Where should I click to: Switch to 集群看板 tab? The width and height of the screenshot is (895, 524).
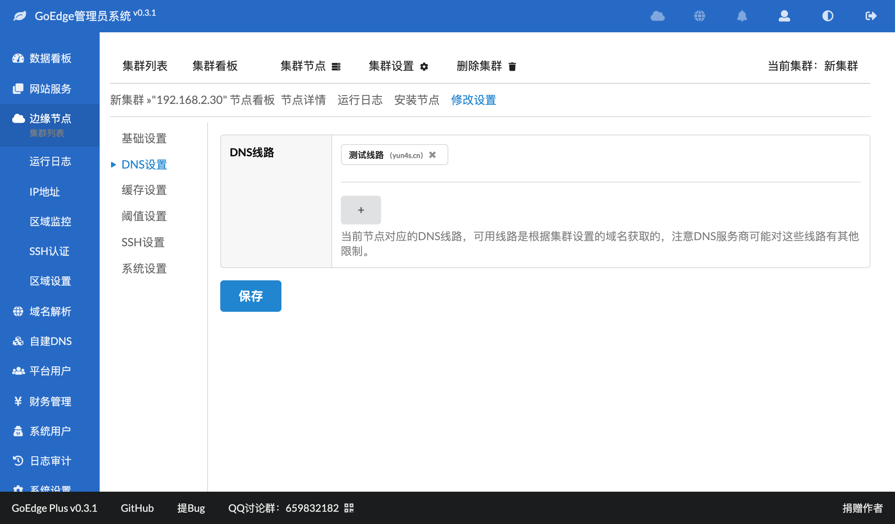(x=215, y=66)
